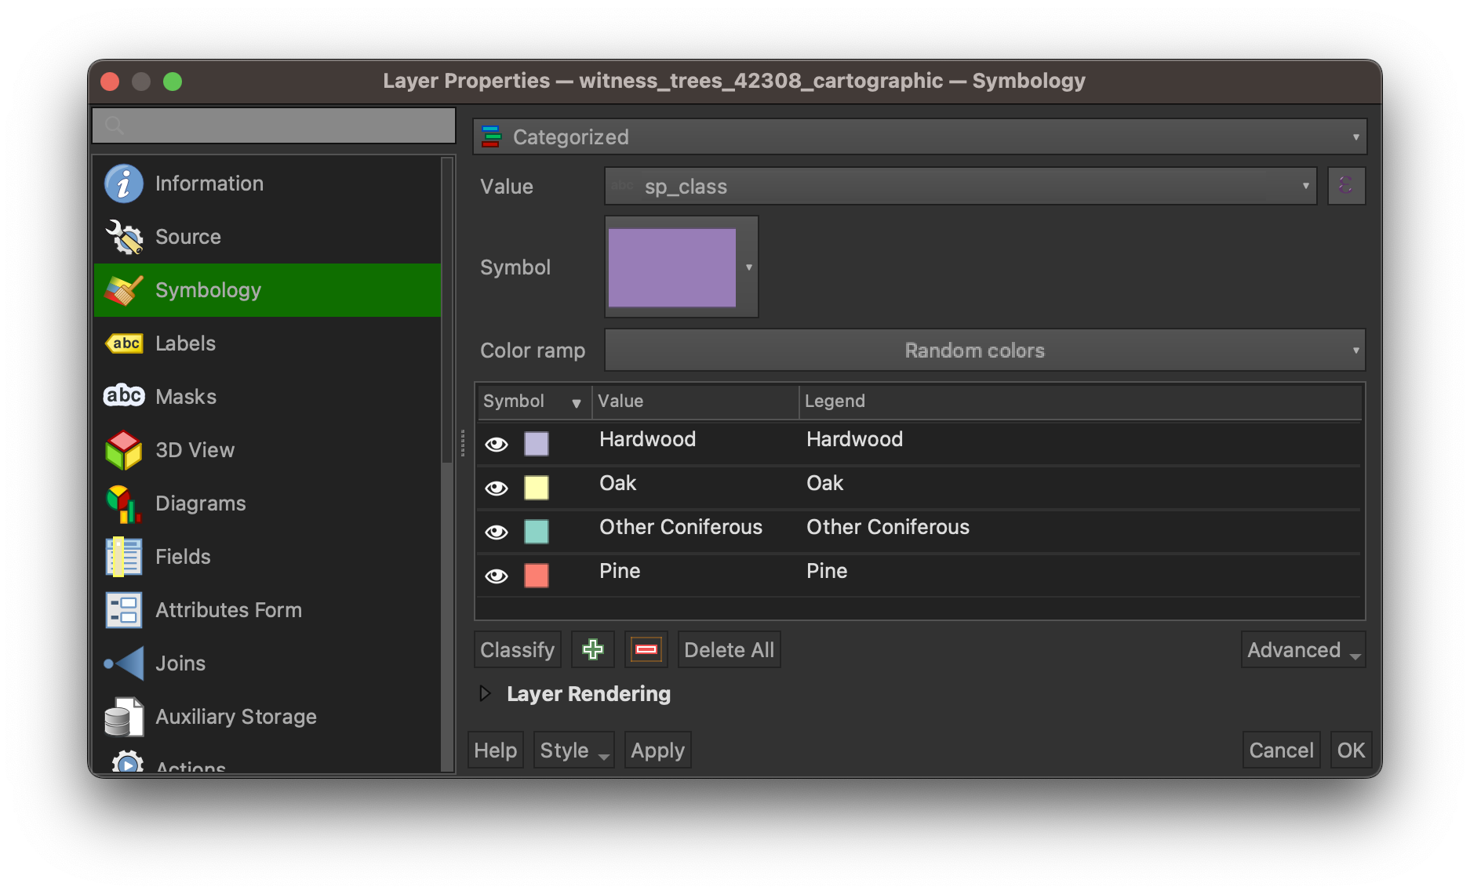
Task: Toggle visibility of Other Coniferous
Action: [497, 532]
